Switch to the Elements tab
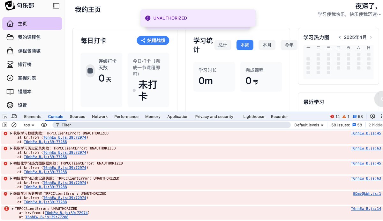This screenshot has height=221, width=383. click(x=33, y=117)
